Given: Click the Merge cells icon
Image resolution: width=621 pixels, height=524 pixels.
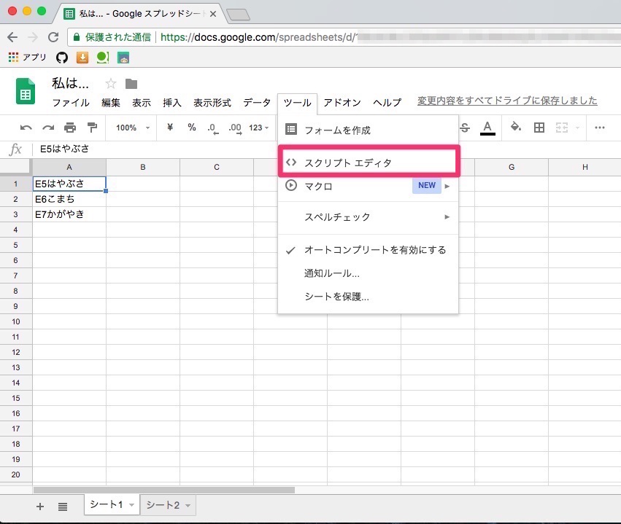Looking at the screenshot, I should [562, 127].
